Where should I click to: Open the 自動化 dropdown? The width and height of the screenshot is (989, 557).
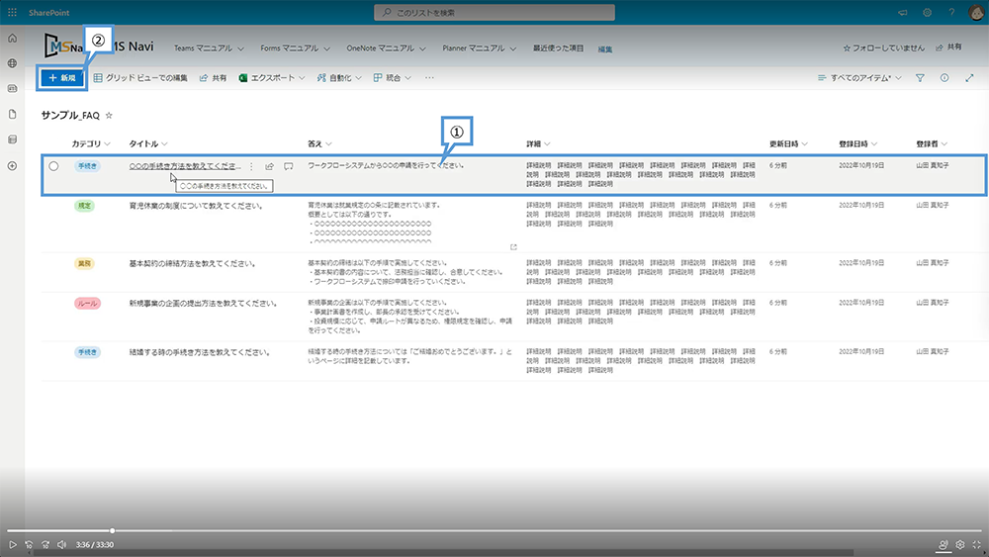pos(339,78)
